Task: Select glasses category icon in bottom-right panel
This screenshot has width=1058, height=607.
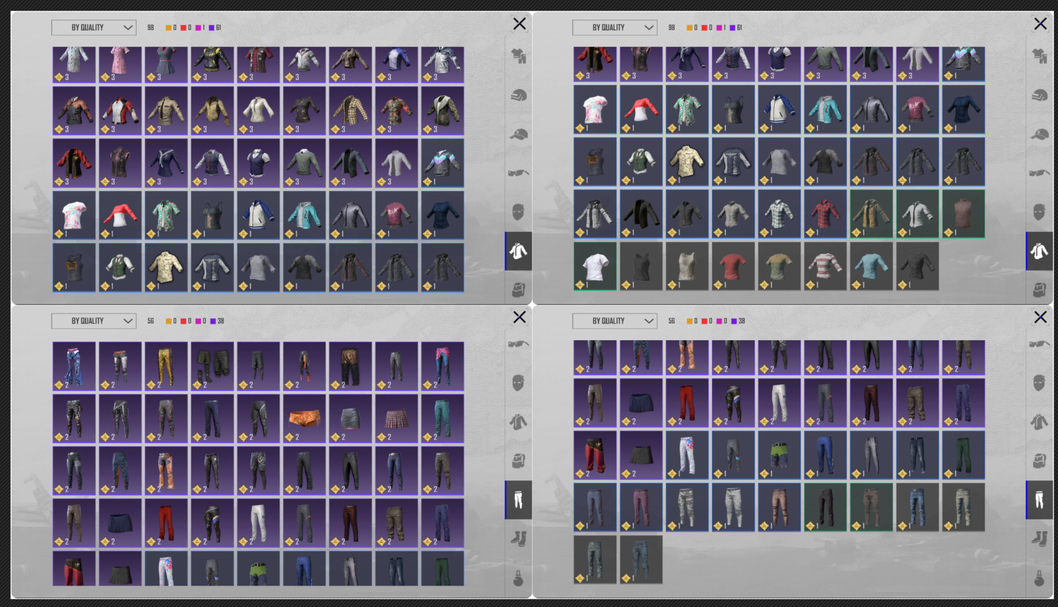Action: coord(1039,345)
